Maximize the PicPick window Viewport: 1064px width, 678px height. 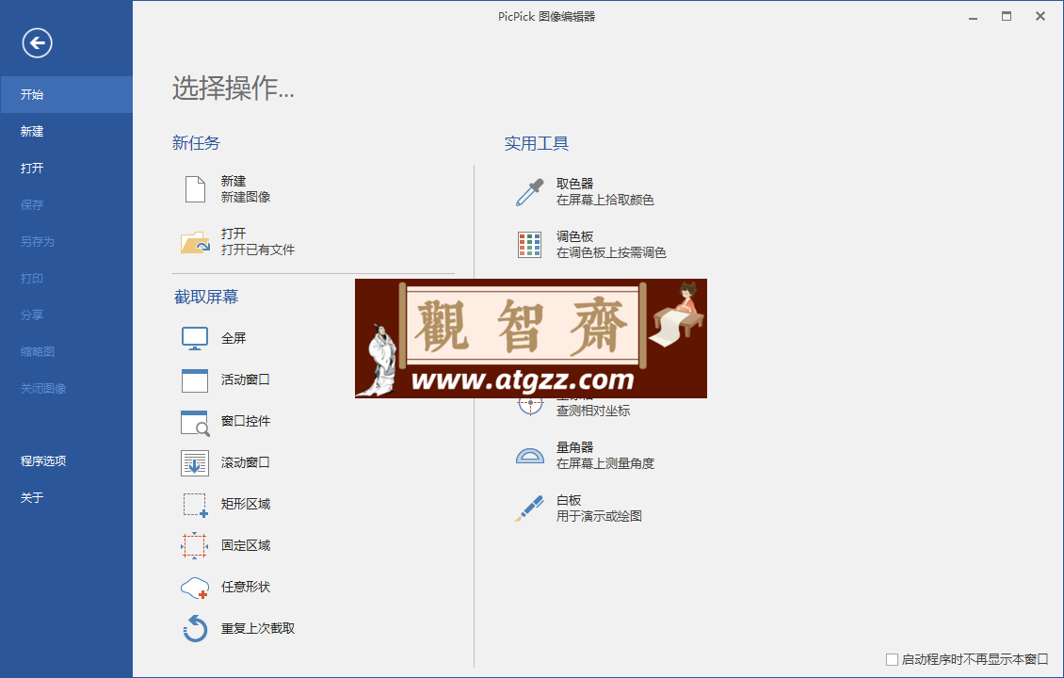(x=1007, y=16)
